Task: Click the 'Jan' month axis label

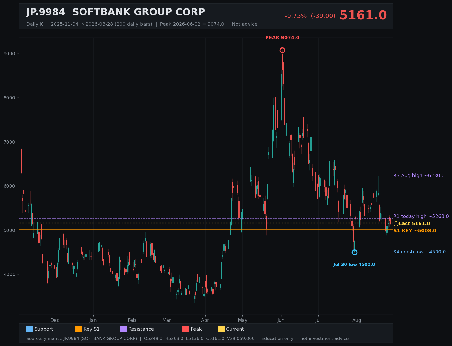Action: 93,320
